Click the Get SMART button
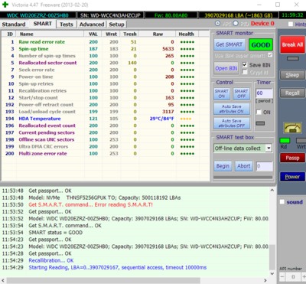This screenshot has height=284, width=306. click(x=229, y=44)
